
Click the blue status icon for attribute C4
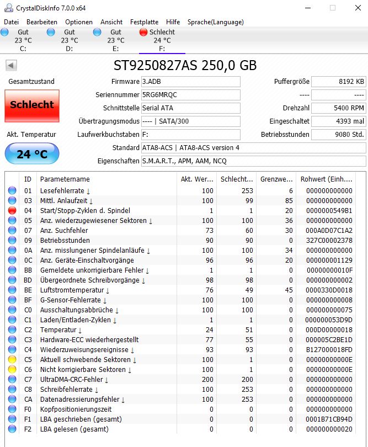[12, 349]
